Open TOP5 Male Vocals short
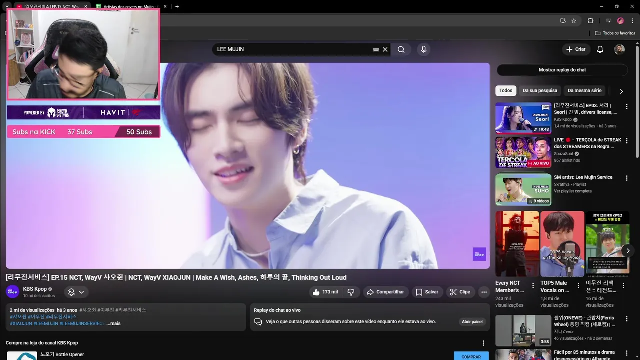Screen dimensions: 640x360 click(x=562, y=244)
